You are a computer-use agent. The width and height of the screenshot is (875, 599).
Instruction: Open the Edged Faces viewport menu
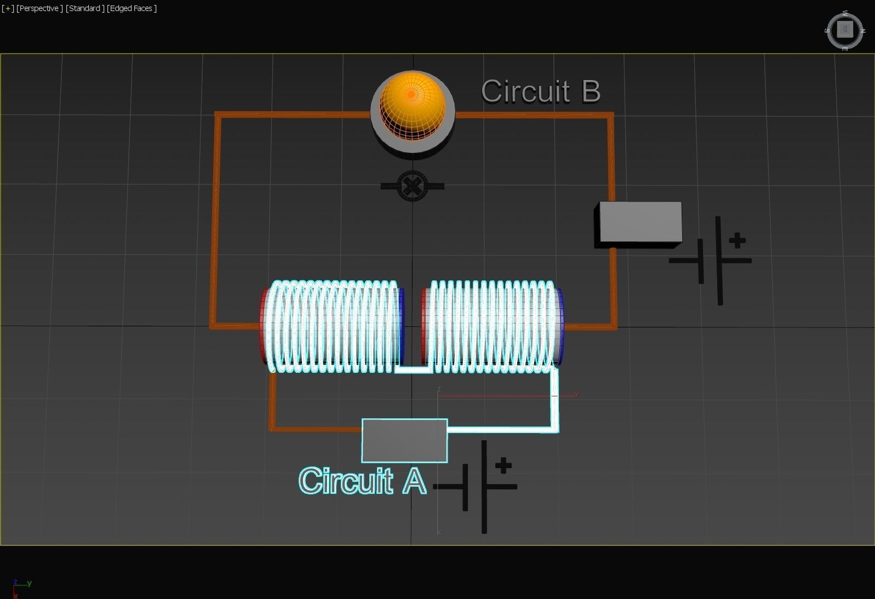[132, 8]
